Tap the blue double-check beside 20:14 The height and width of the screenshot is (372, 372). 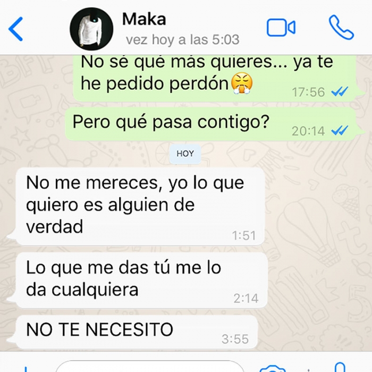tap(340, 130)
